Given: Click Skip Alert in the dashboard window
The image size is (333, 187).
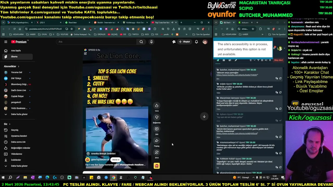Looking at the screenshot, I should pos(278,60).
